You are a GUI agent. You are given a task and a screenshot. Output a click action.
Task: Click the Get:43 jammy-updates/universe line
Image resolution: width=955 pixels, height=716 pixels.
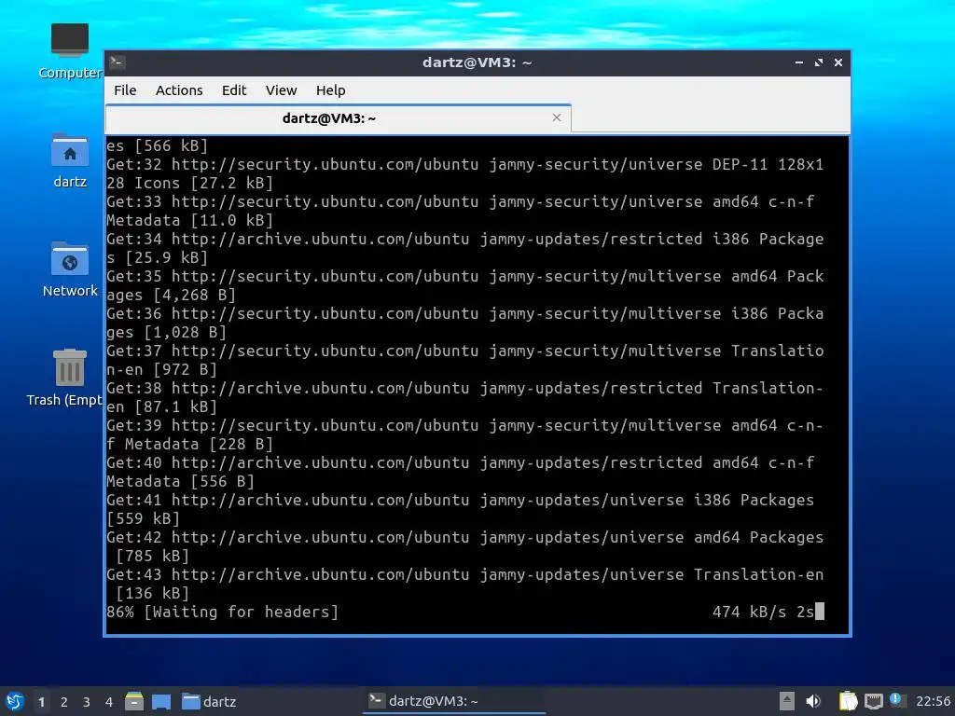[x=464, y=584]
